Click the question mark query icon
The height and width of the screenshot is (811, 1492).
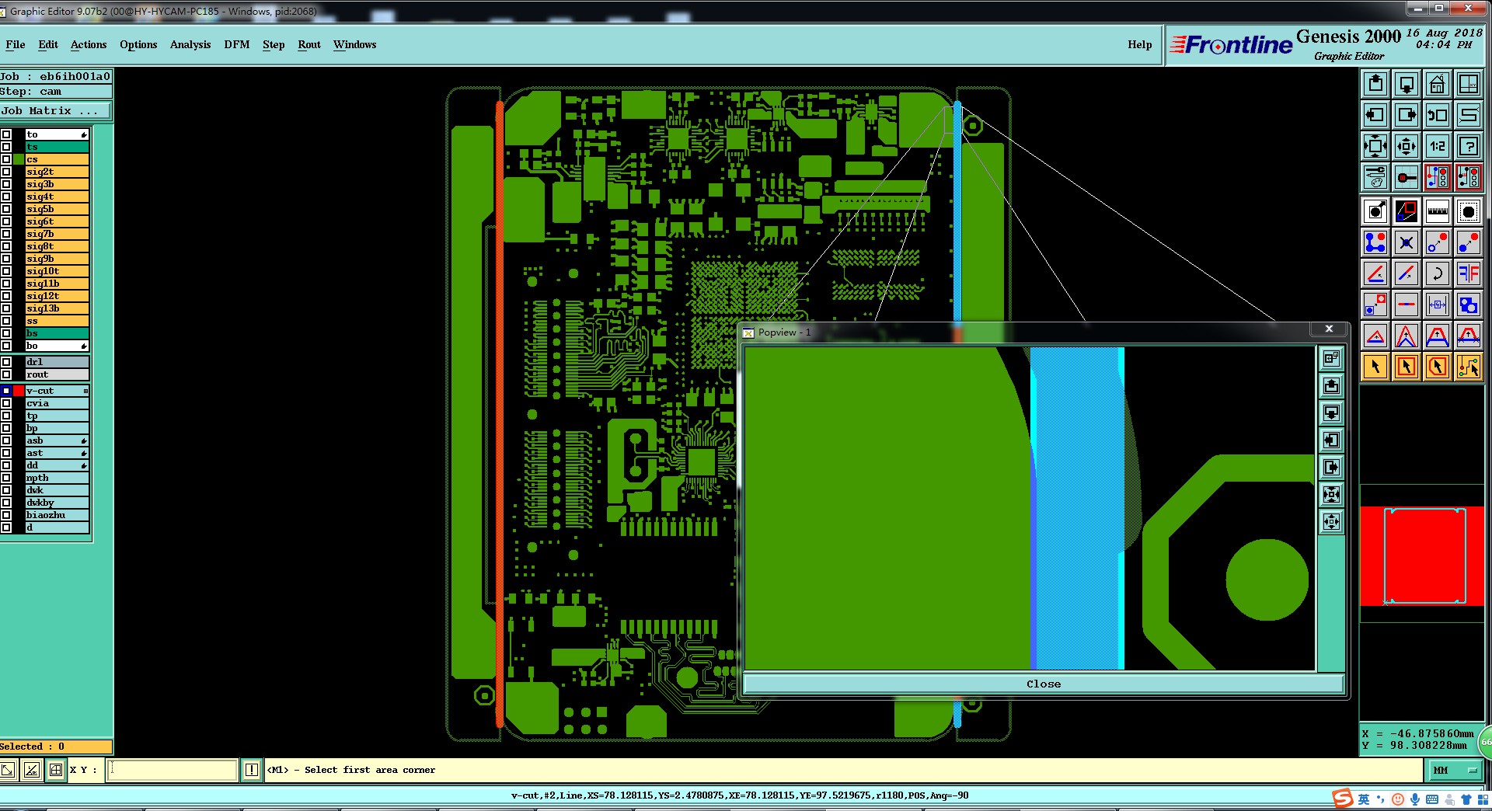1469,146
